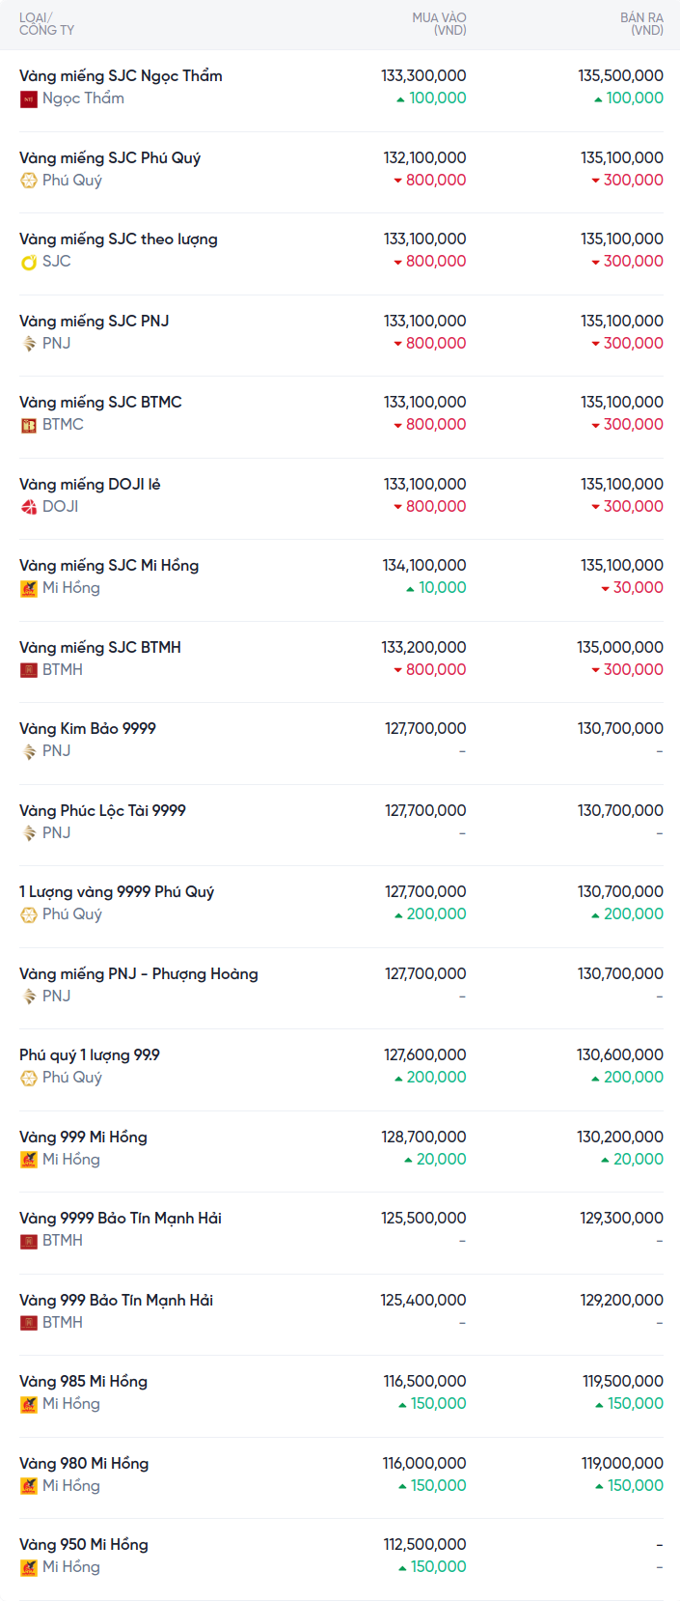
Task: Click the 134,100,000 buy price for Mi Hồng
Action: (424, 566)
